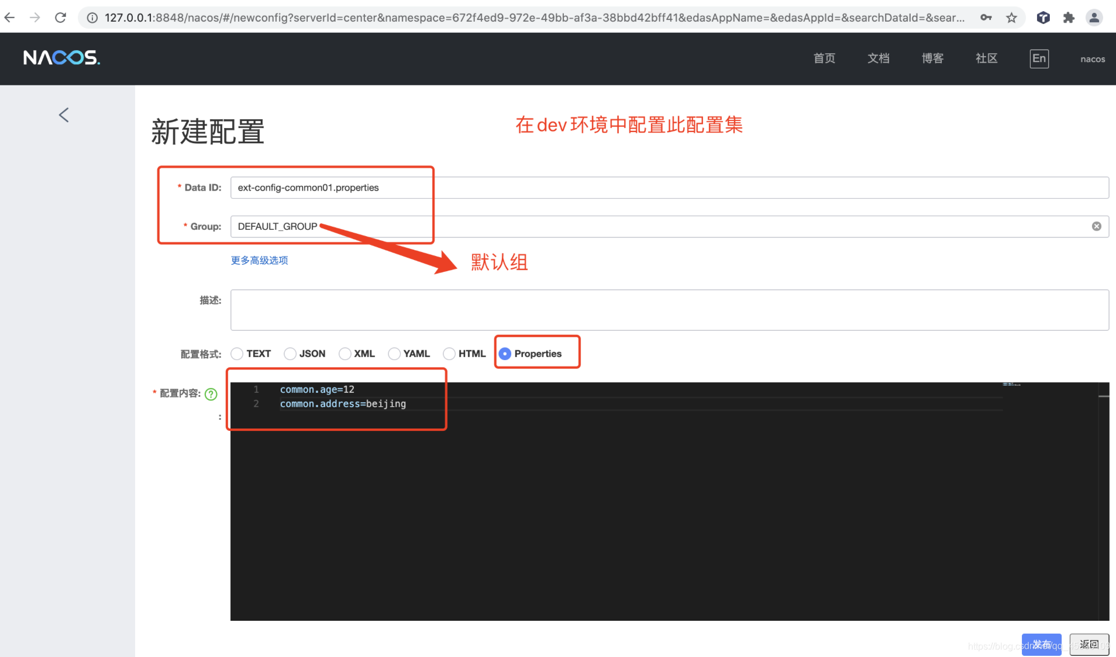
Task: Click line common.address=beijing in editor
Action: 343,404
